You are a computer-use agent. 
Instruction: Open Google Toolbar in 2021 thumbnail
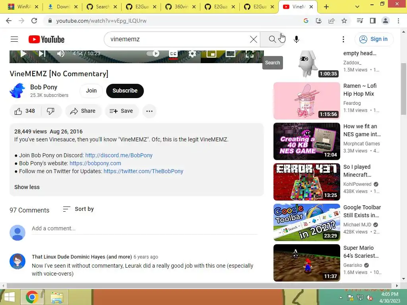tap(306, 222)
